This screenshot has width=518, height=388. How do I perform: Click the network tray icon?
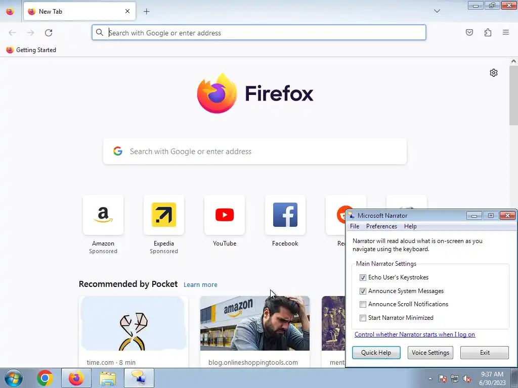coord(455,378)
